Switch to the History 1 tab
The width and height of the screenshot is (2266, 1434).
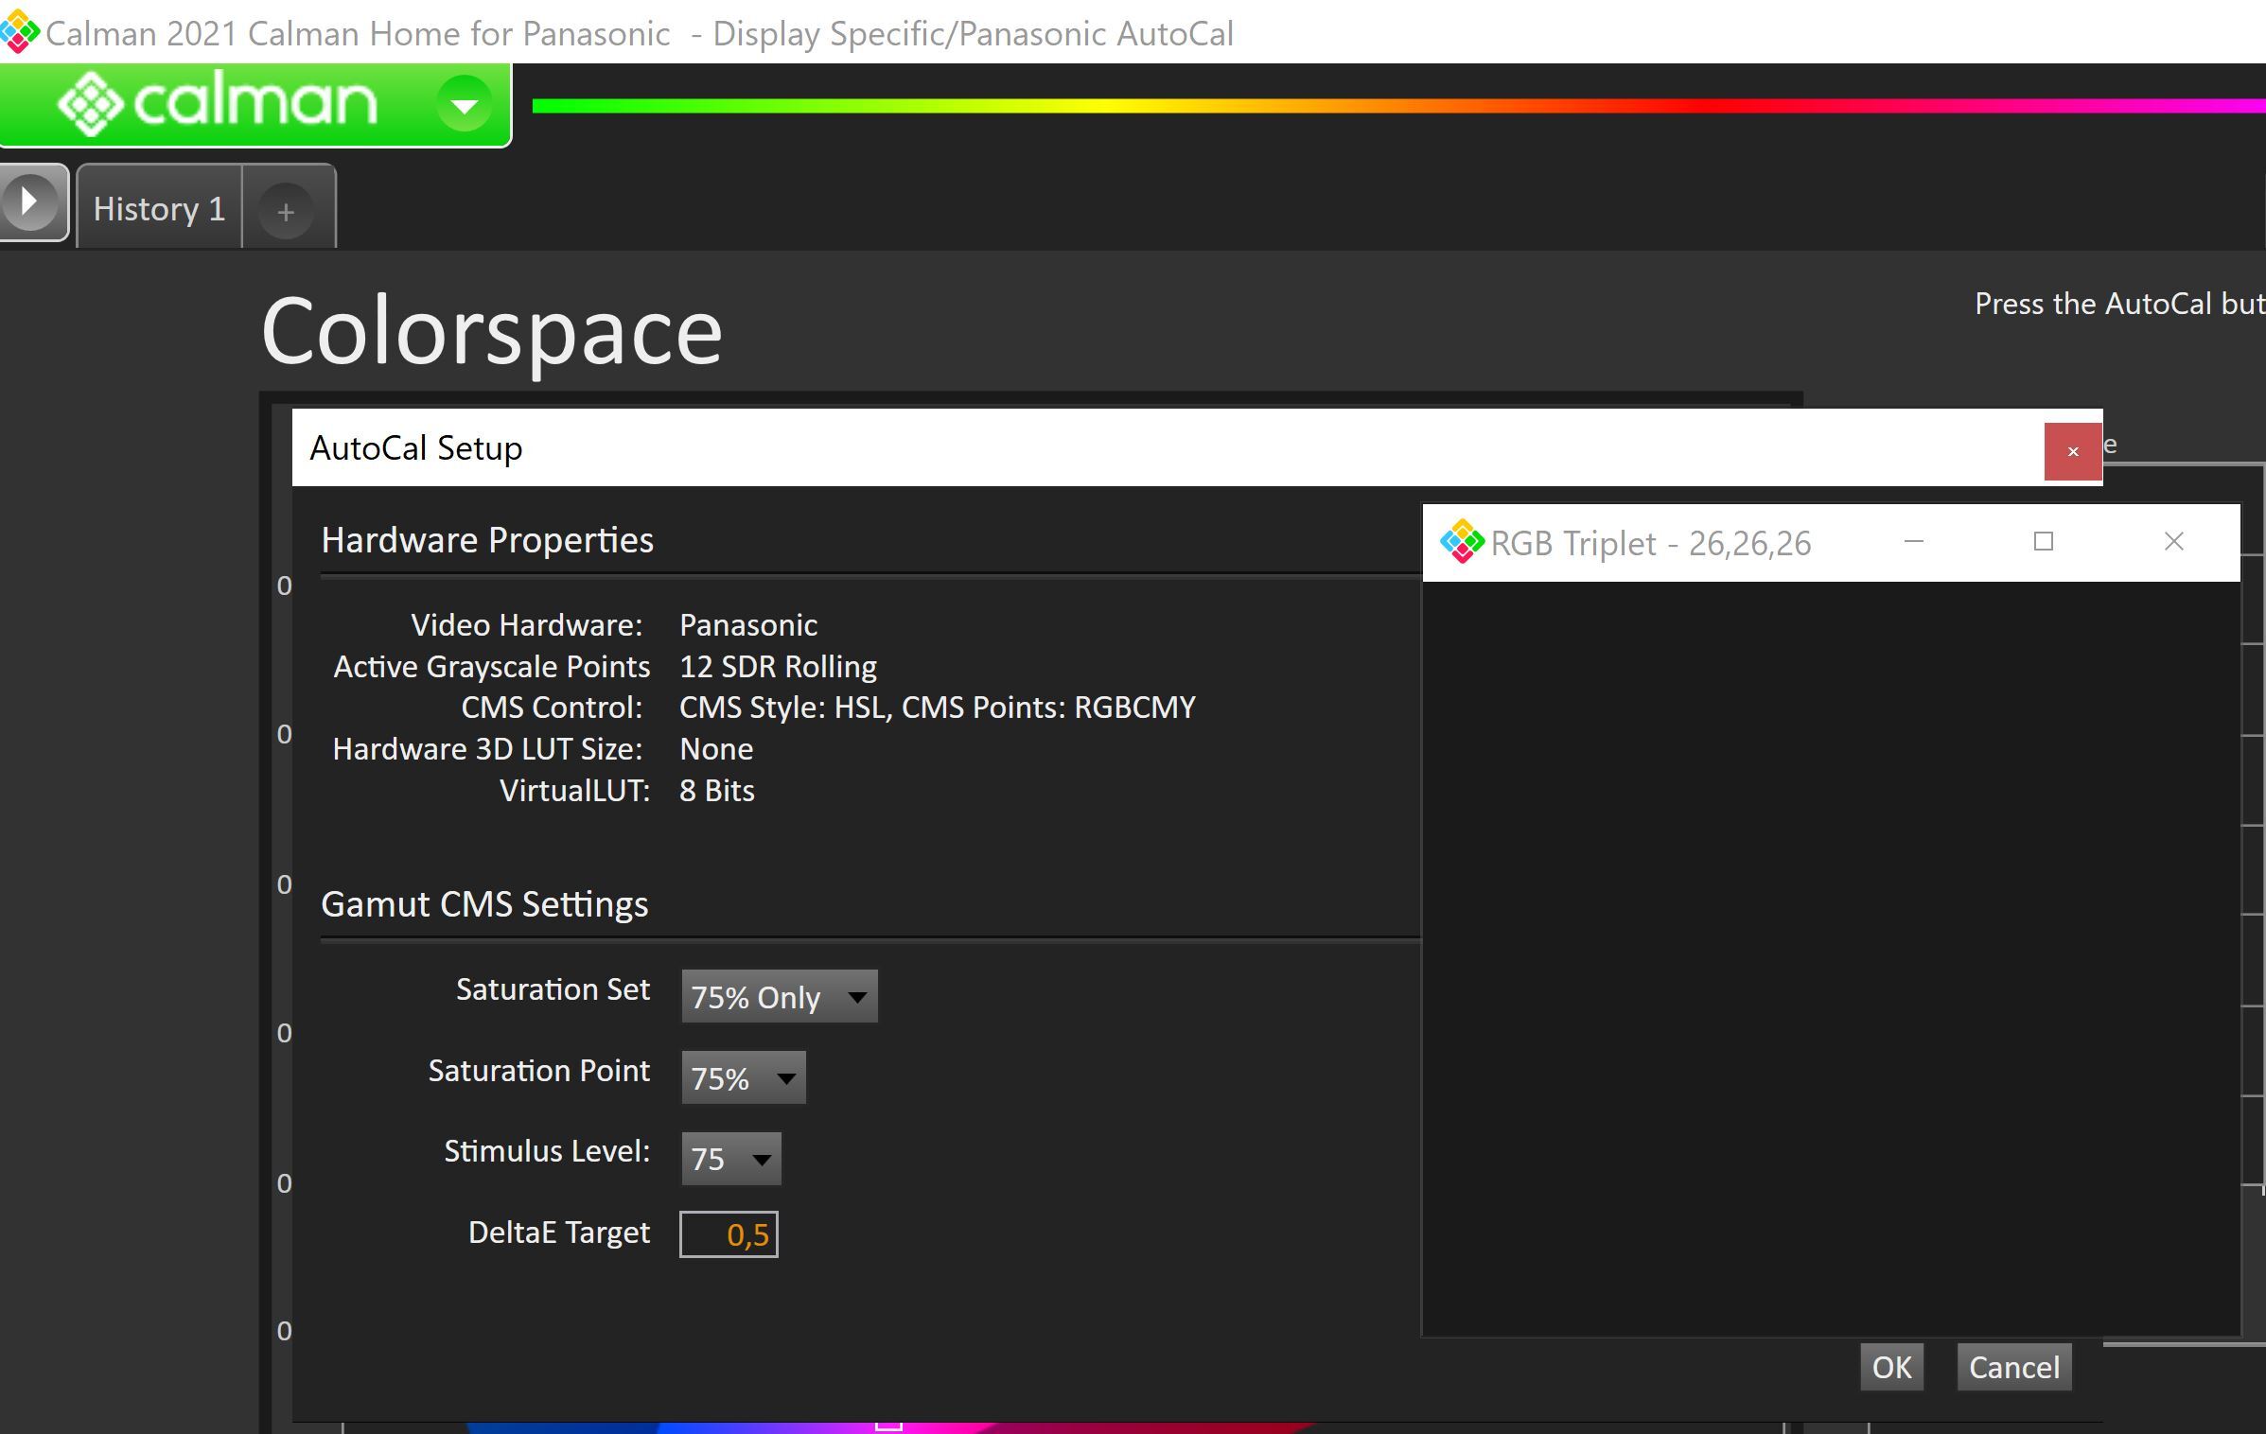159,208
